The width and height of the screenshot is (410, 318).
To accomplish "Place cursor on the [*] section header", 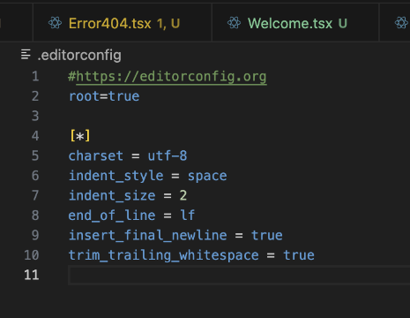I will coord(80,136).
